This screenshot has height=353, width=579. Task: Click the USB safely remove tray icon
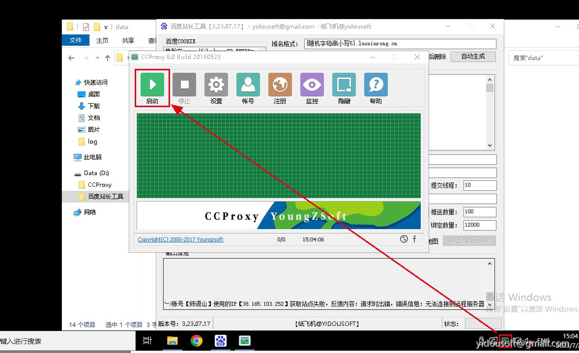481,340
